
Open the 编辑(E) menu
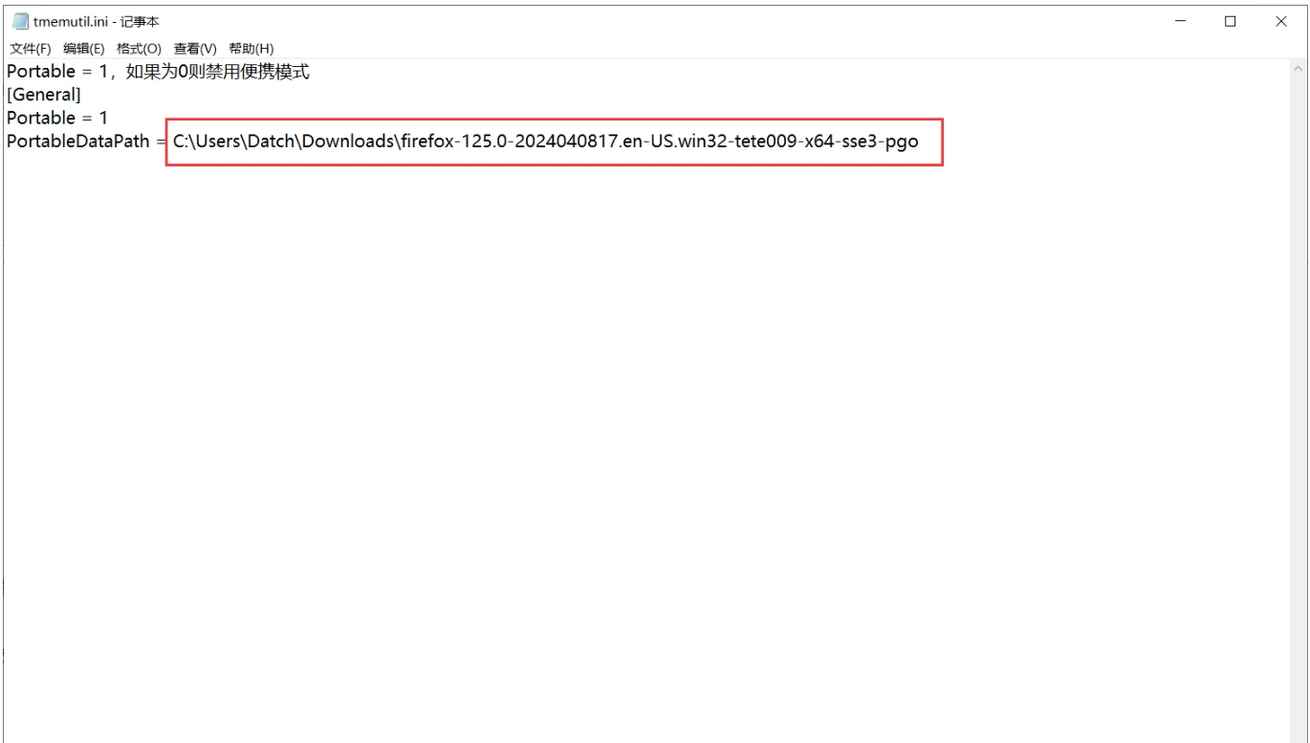(82, 47)
